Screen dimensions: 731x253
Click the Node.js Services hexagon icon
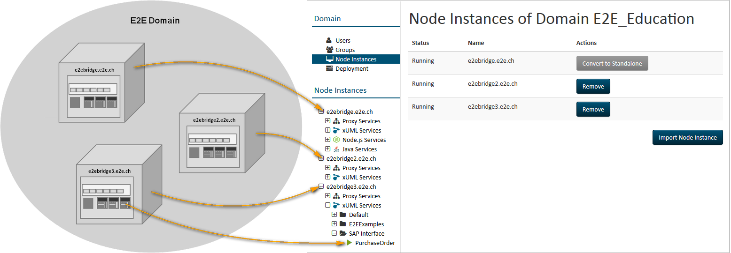click(x=336, y=140)
